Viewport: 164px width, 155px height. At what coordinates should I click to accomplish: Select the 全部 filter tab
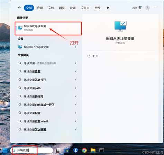coord(29,8)
